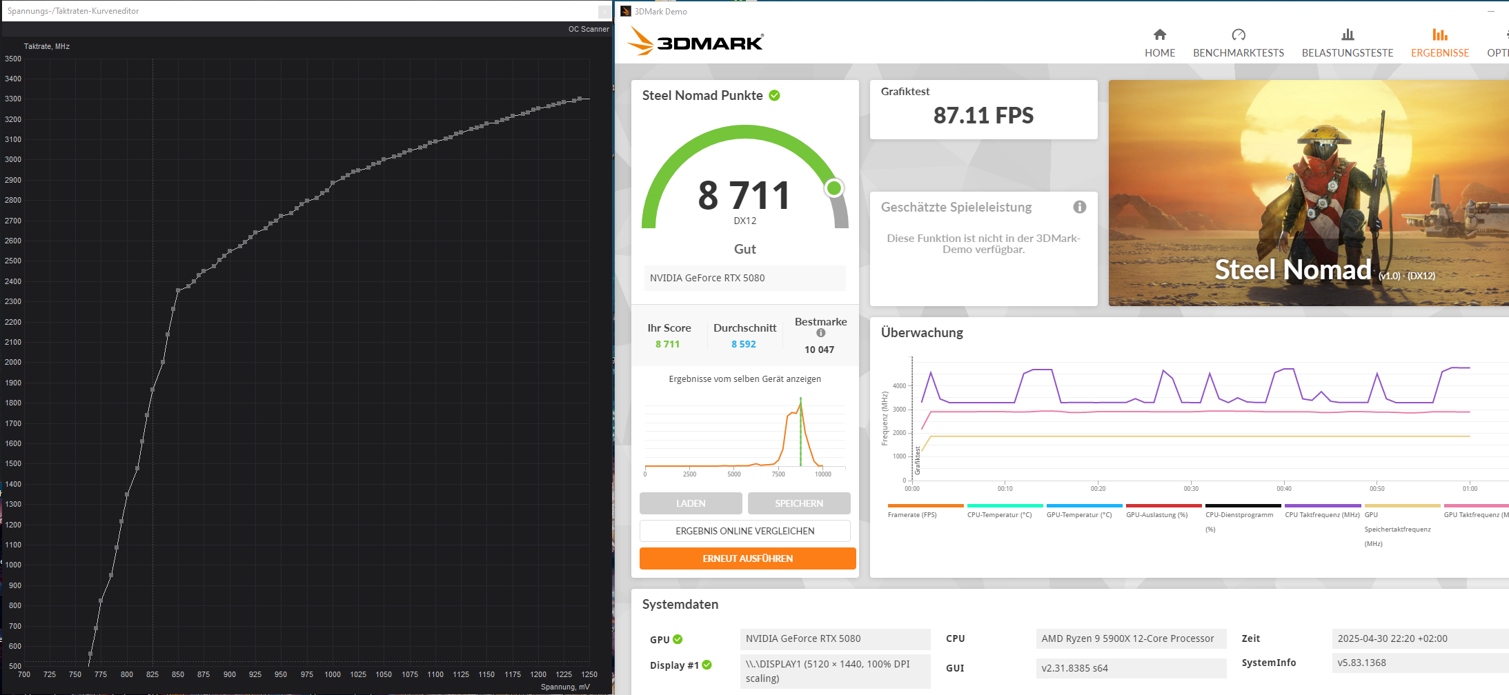Click the 'Spannung, mV' axis label
1509x695 pixels.
[x=565, y=687]
